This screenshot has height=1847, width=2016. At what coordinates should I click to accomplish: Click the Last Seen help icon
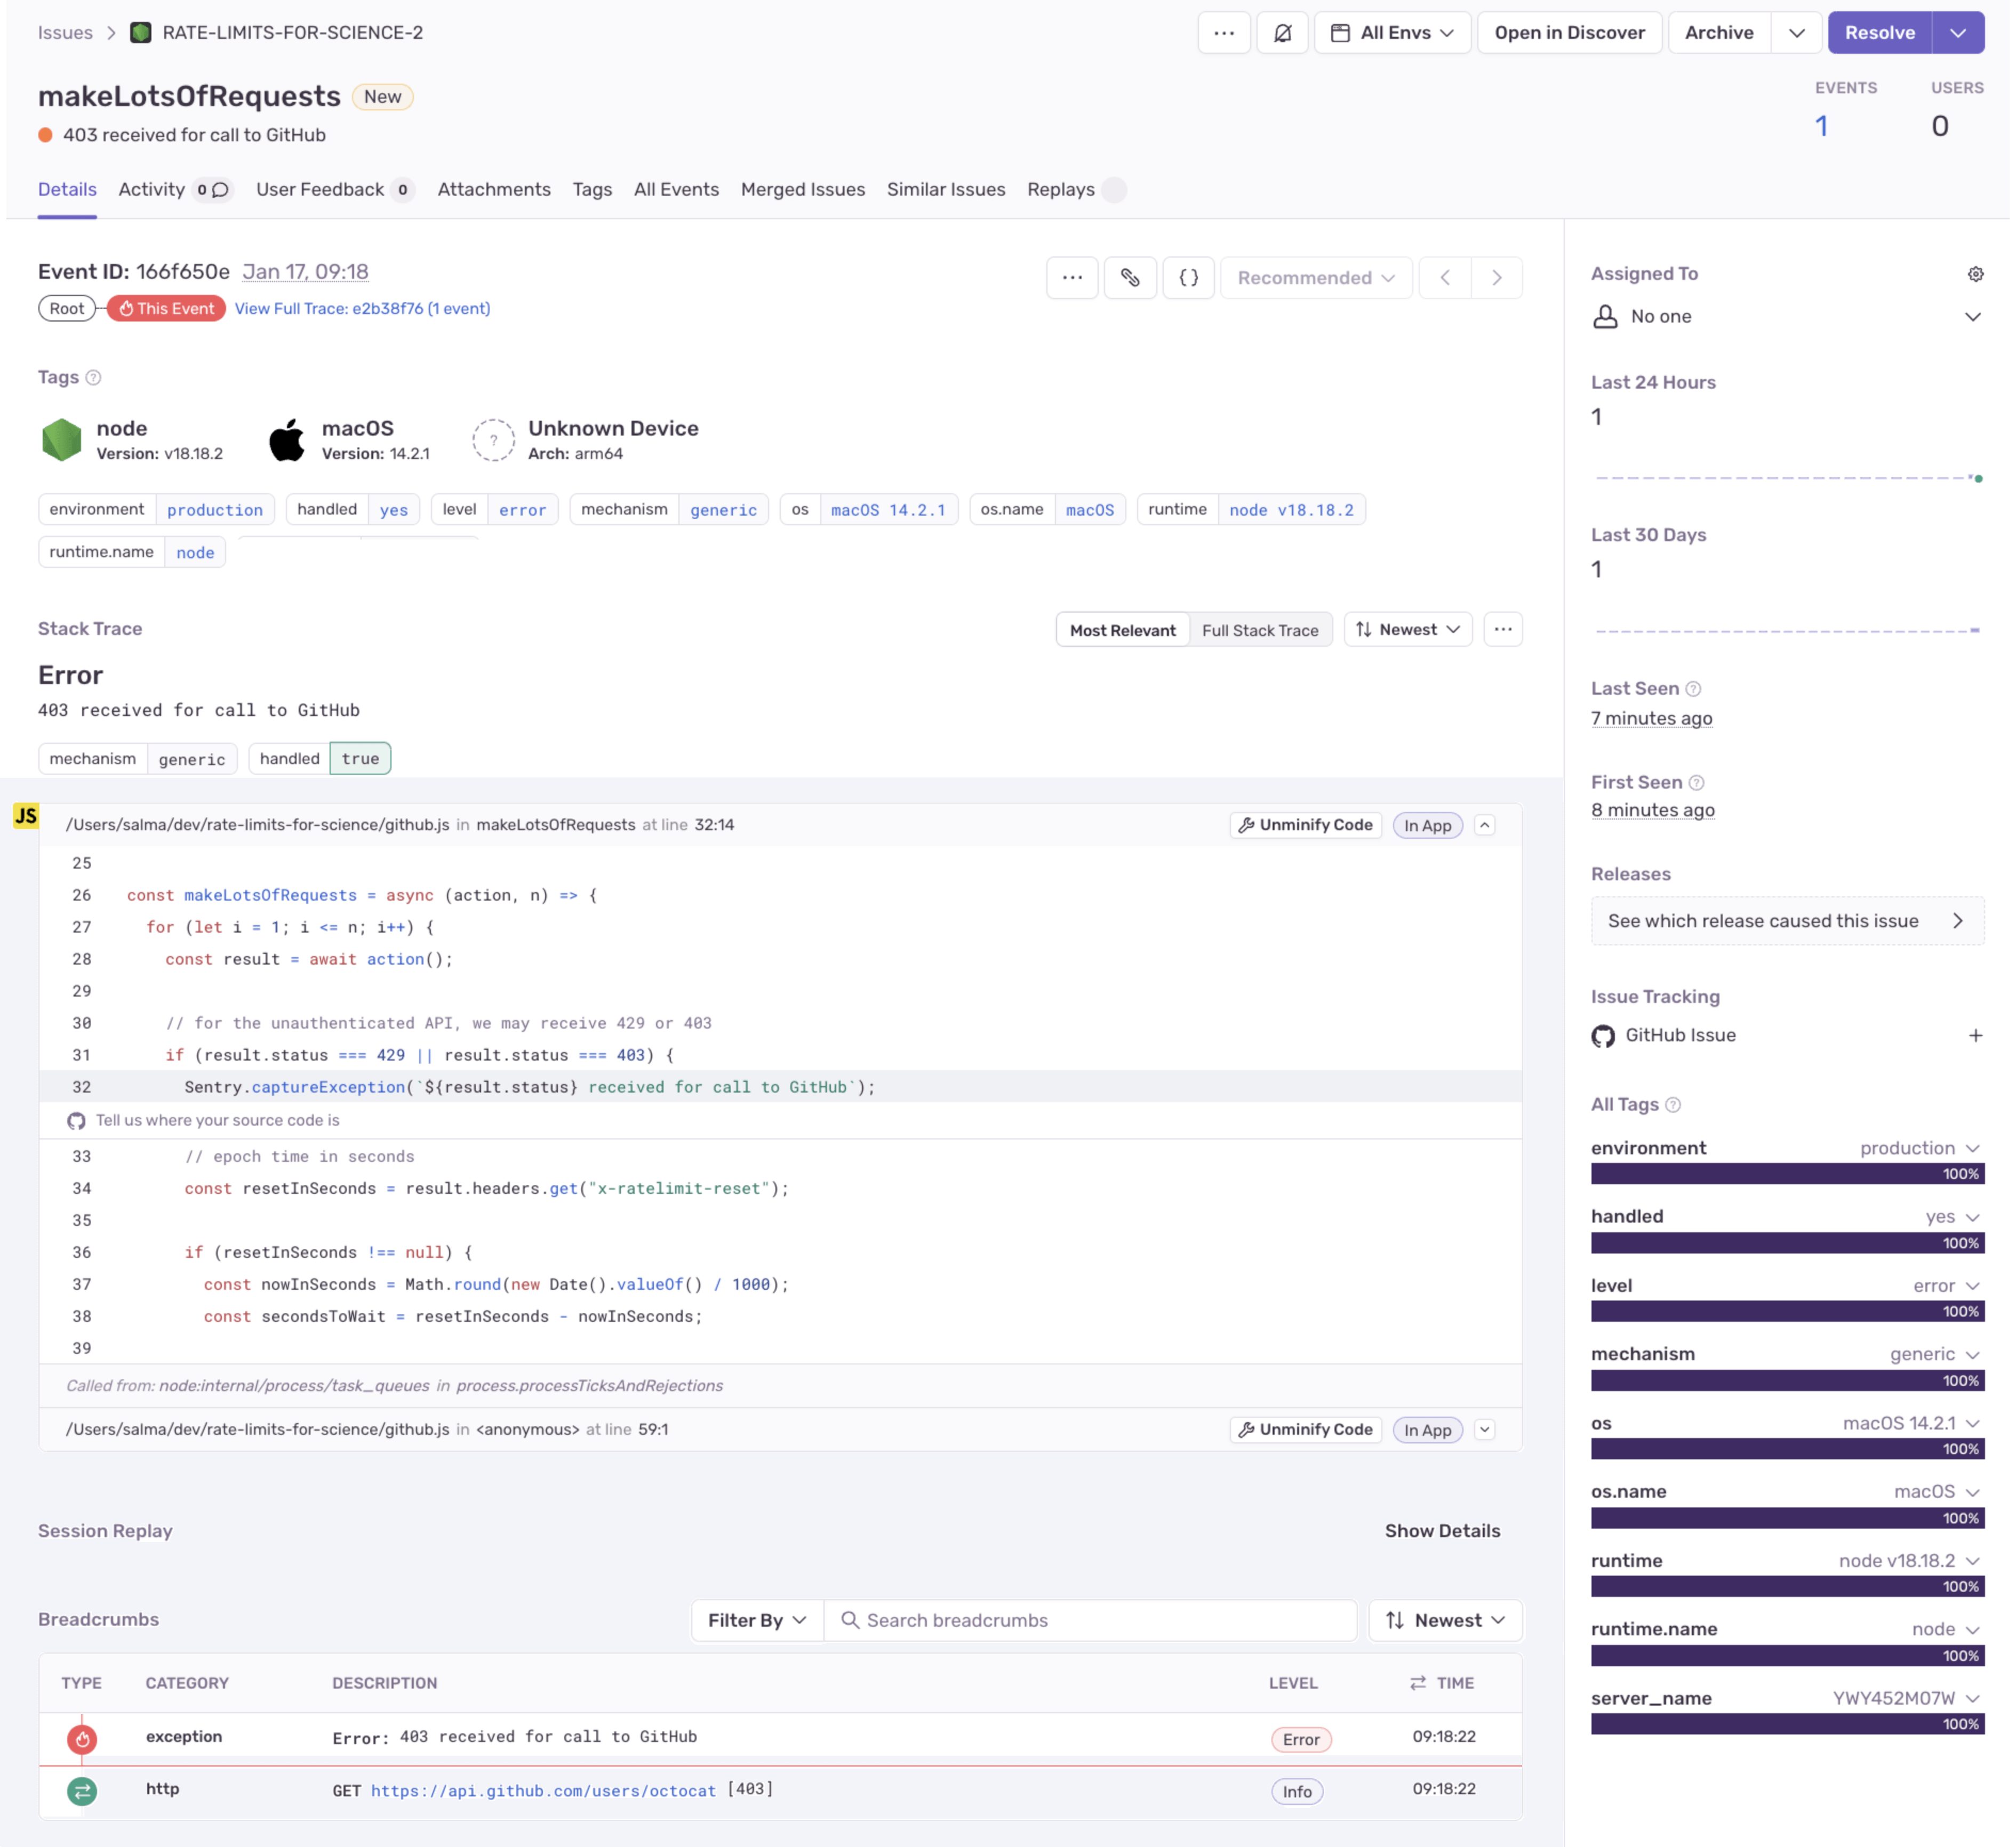(1693, 689)
